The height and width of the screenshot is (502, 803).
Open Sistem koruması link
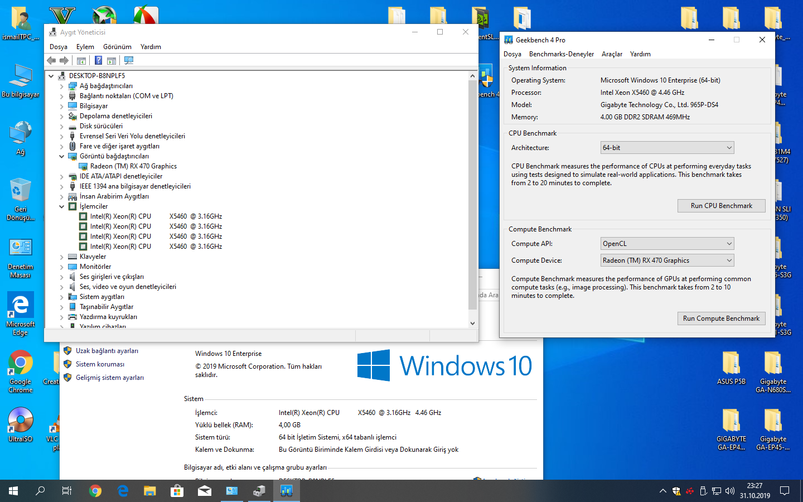coord(100,364)
